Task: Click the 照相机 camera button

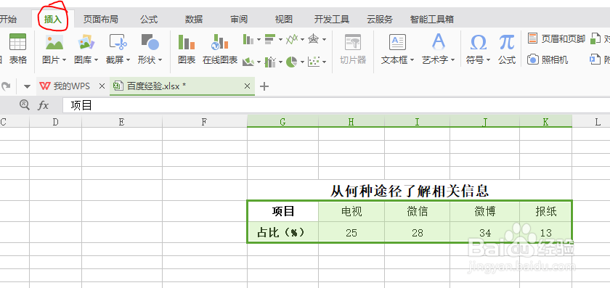Action: tap(548, 59)
